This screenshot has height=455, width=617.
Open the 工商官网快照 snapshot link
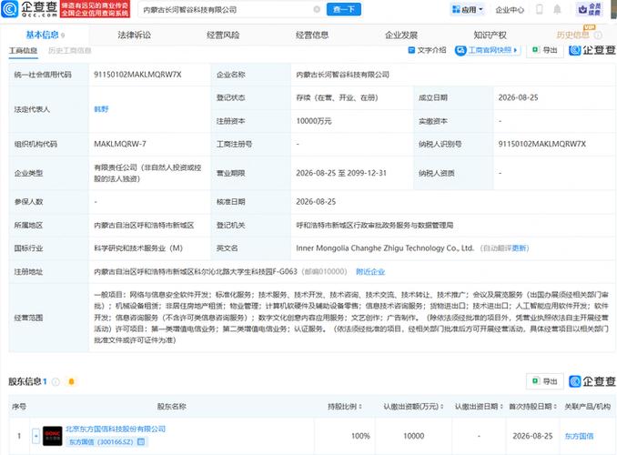[488, 50]
